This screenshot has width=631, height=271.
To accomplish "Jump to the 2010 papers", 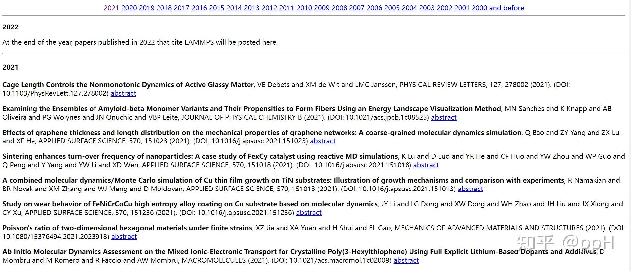I will coord(304,8).
